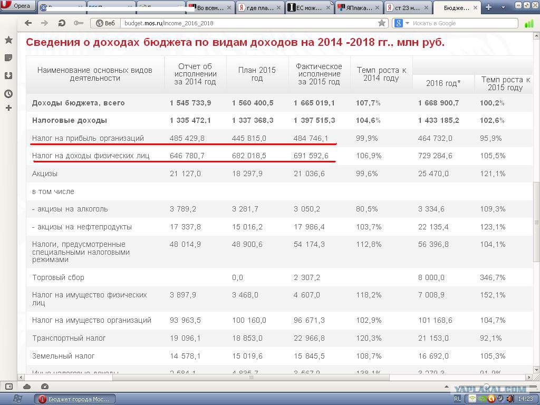
Task: Click the password manager key icon
Action: 79,23
